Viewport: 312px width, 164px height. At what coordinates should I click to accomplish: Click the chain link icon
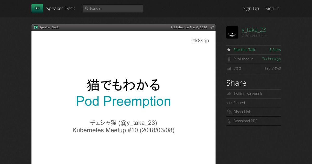click(x=229, y=112)
